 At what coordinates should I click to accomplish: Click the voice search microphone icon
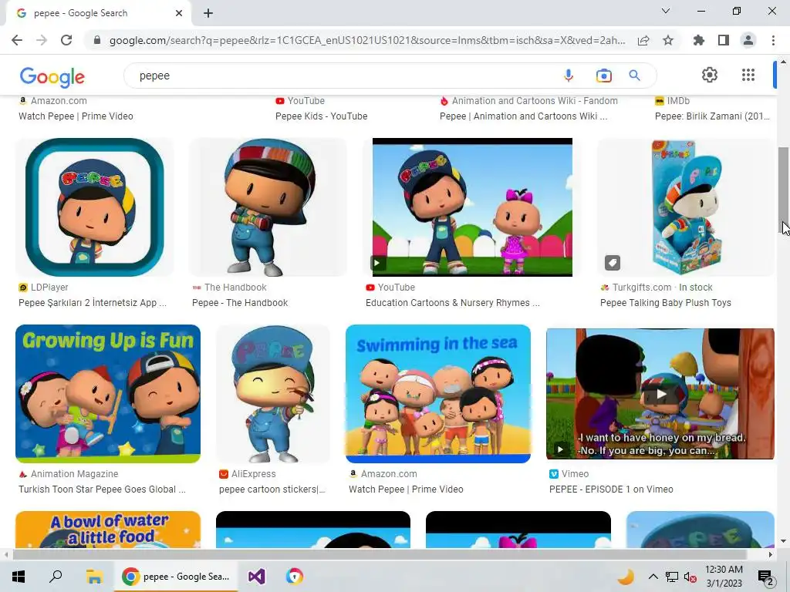tap(569, 76)
